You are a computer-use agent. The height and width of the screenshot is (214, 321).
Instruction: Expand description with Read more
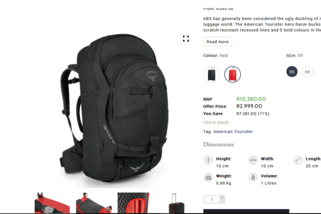click(x=218, y=42)
